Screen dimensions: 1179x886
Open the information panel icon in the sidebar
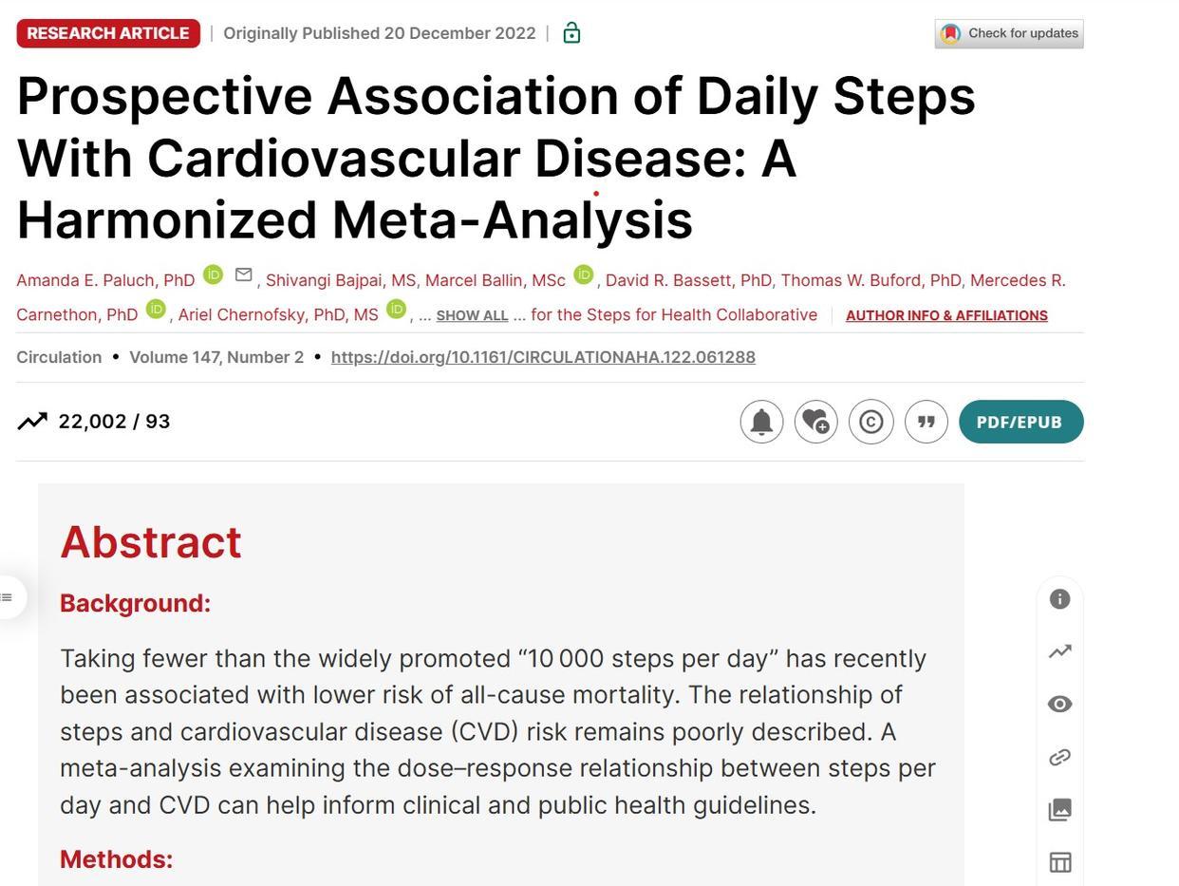pyautogui.click(x=1059, y=599)
